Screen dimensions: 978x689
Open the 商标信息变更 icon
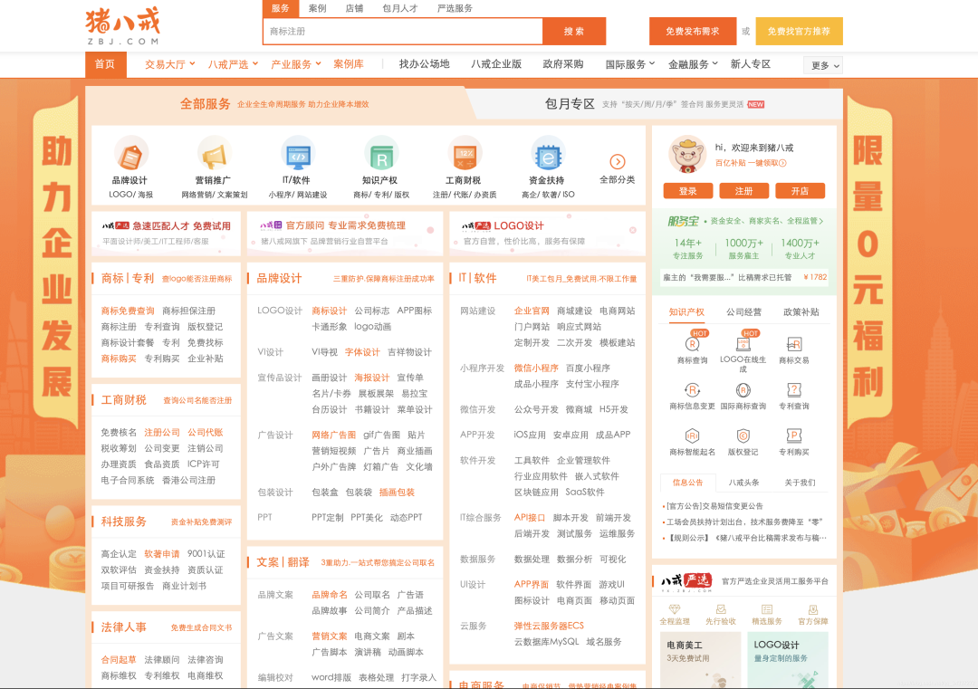point(693,389)
